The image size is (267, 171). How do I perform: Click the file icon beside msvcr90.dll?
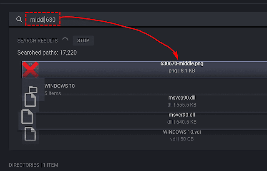pyautogui.click(x=27, y=118)
